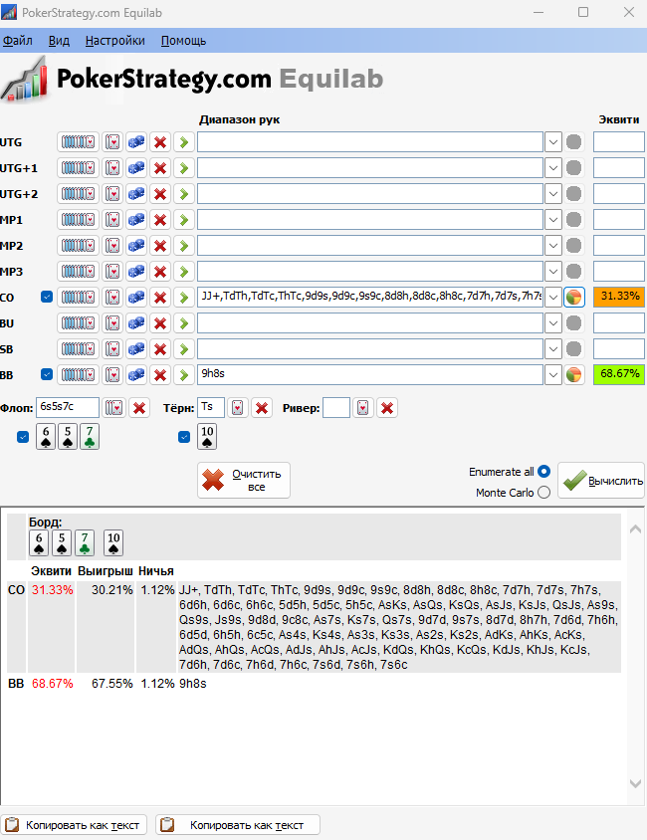Click BB equity field showing 68.67%

click(x=618, y=374)
